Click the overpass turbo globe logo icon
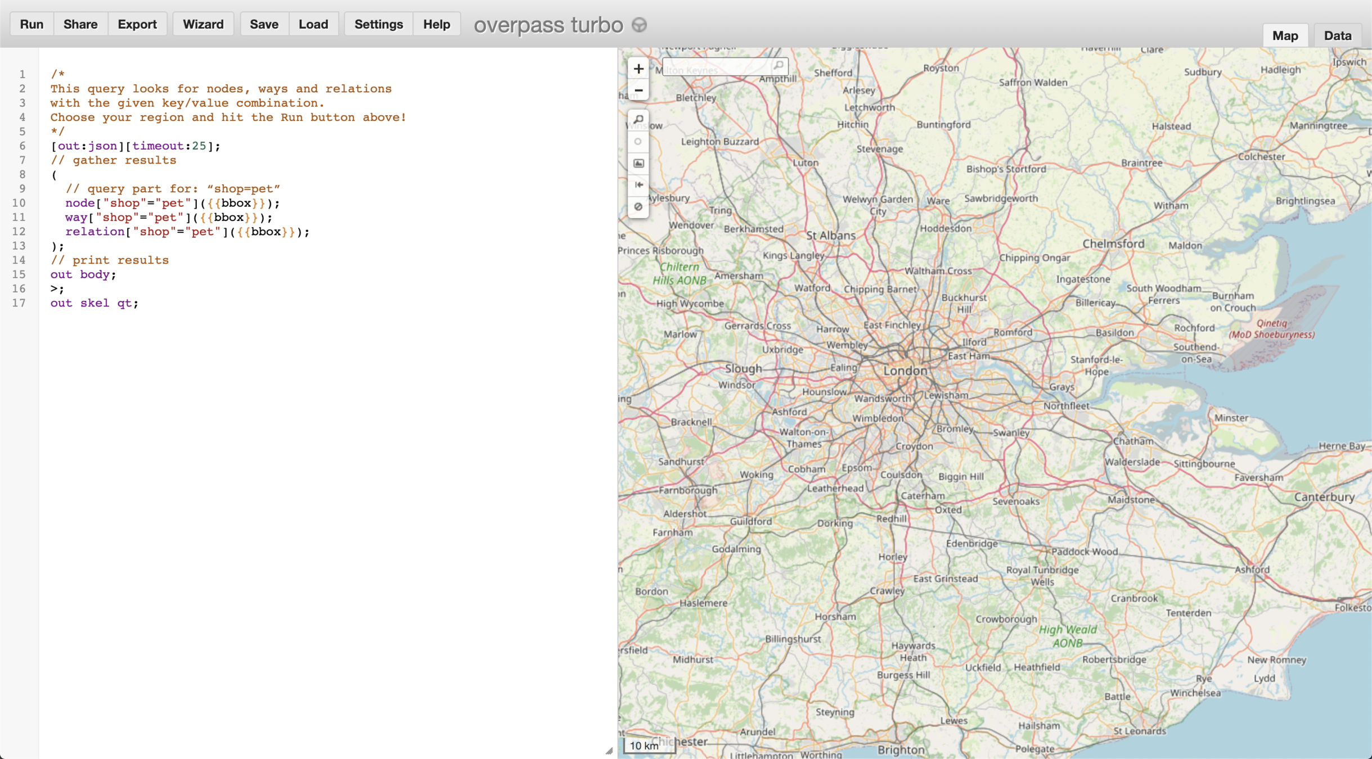The width and height of the screenshot is (1372, 759). click(x=639, y=25)
